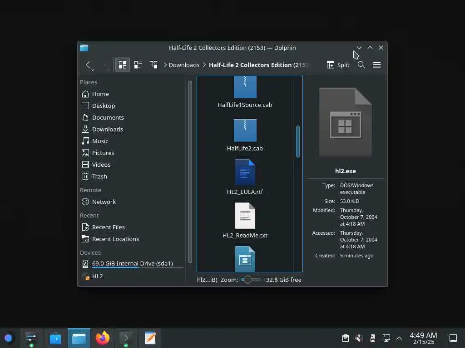Open the hamburger menu
The image size is (465, 348).
tap(377, 65)
